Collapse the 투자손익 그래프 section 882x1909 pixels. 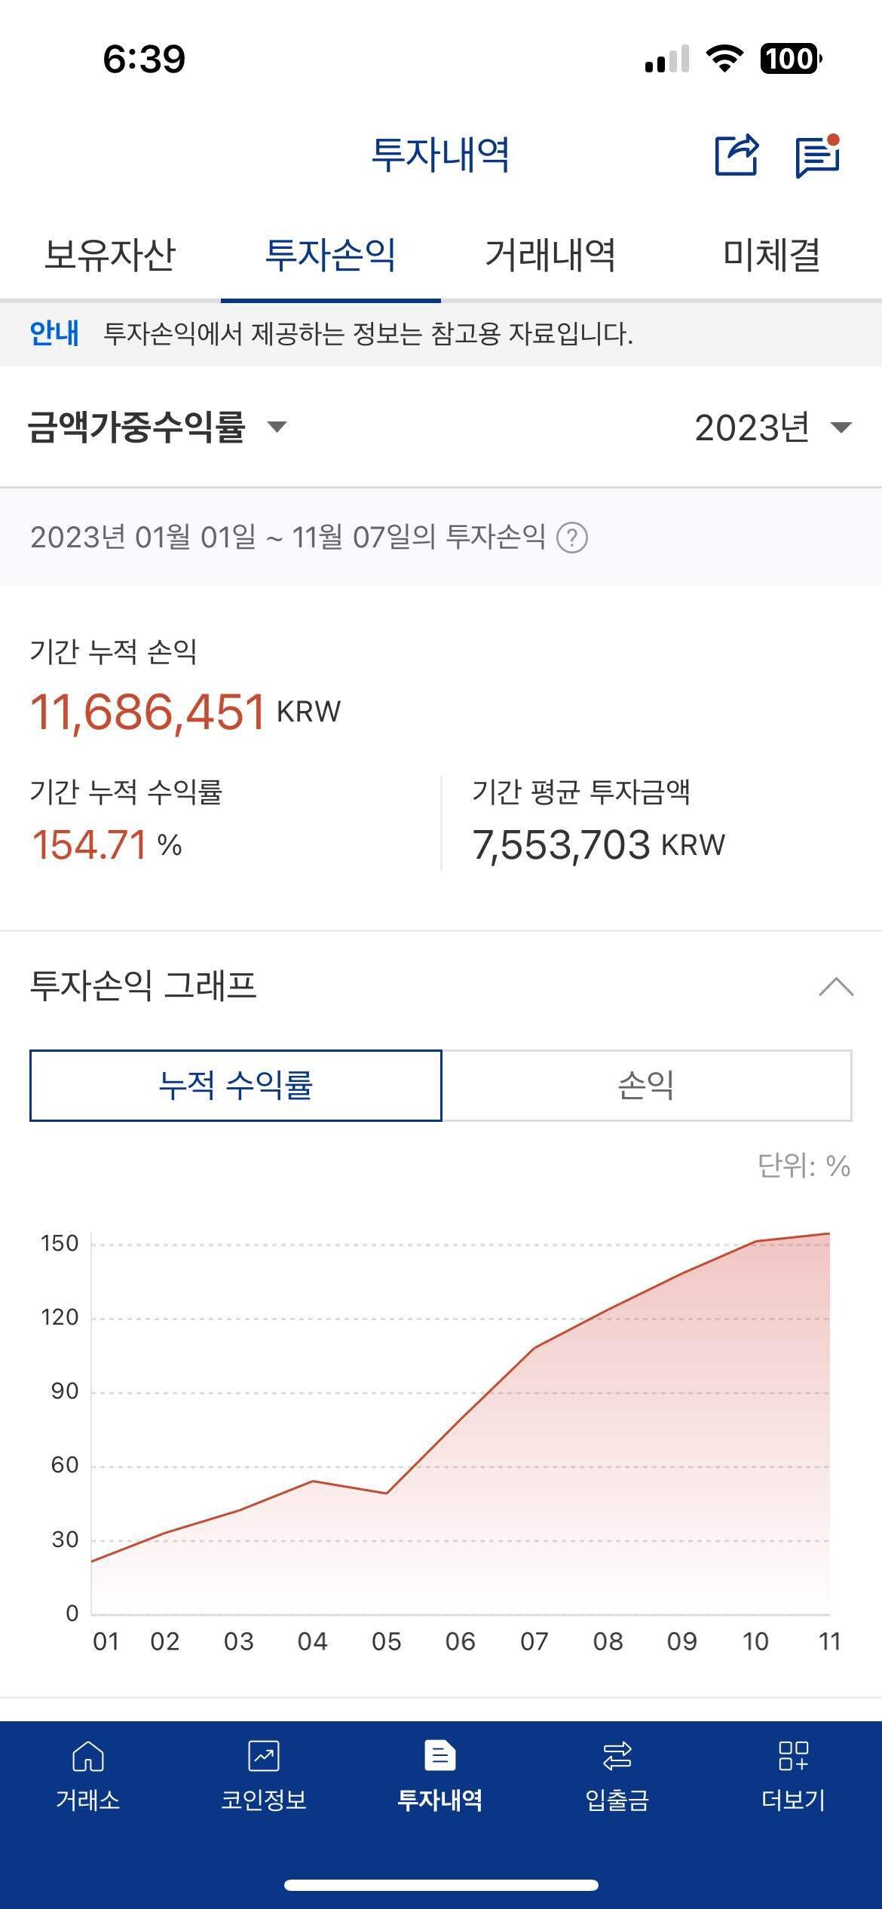pyautogui.click(x=836, y=986)
